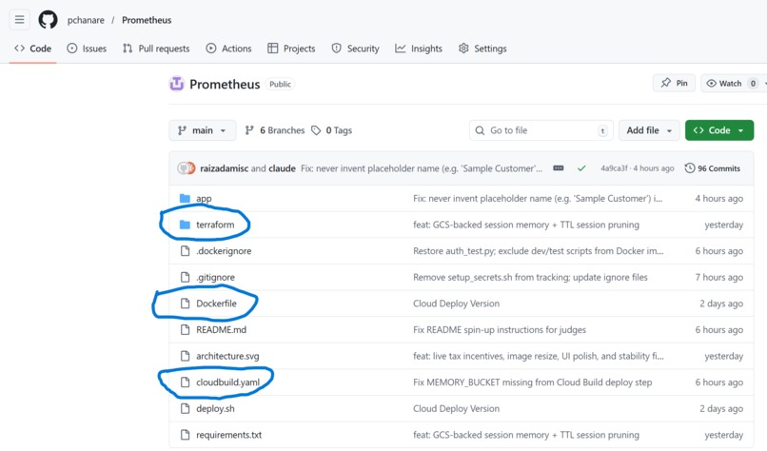Click the cloudbuild.yaml file icon
Viewport: 767px width, 451px height.
[185, 382]
